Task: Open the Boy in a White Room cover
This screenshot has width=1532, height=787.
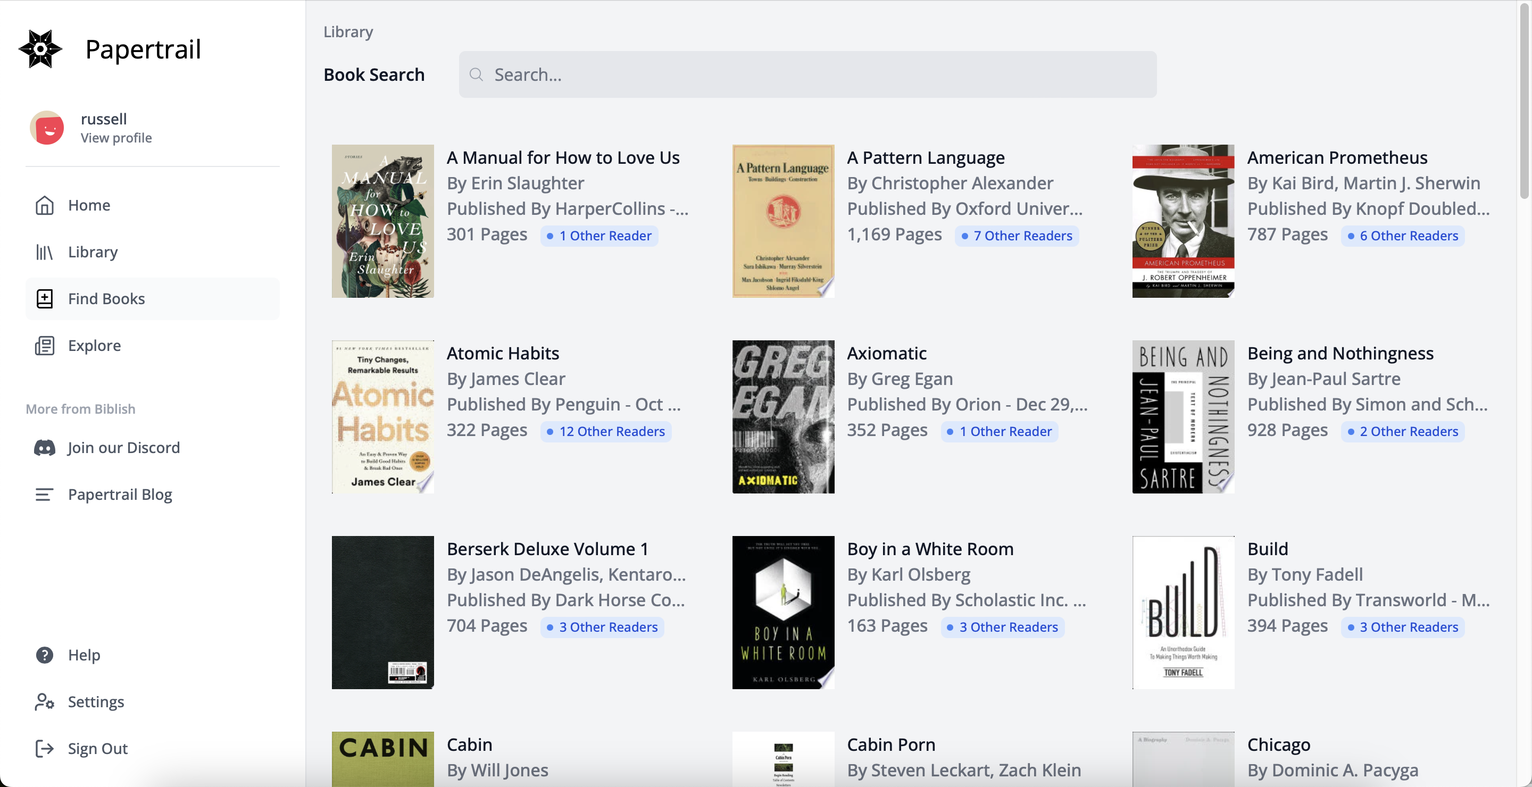Action: pyautogui.click(x=783, y=612)
